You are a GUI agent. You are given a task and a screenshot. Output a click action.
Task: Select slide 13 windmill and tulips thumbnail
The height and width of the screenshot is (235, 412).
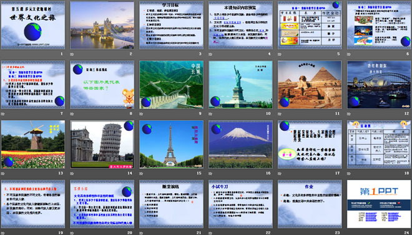33,144
